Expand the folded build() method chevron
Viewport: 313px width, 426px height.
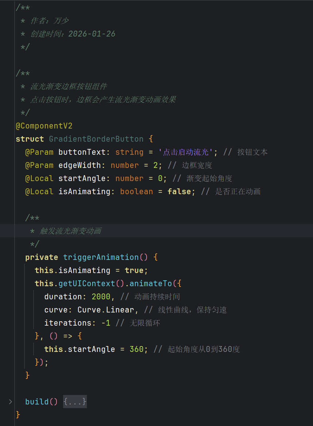[10, 402]
